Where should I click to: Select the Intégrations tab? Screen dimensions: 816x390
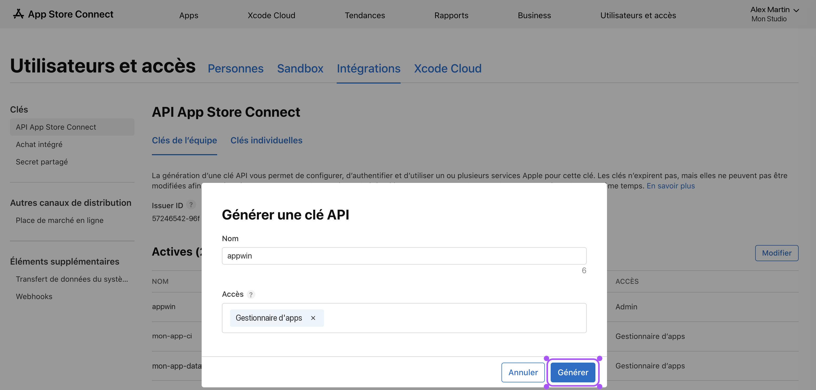(x=369, y=69)
